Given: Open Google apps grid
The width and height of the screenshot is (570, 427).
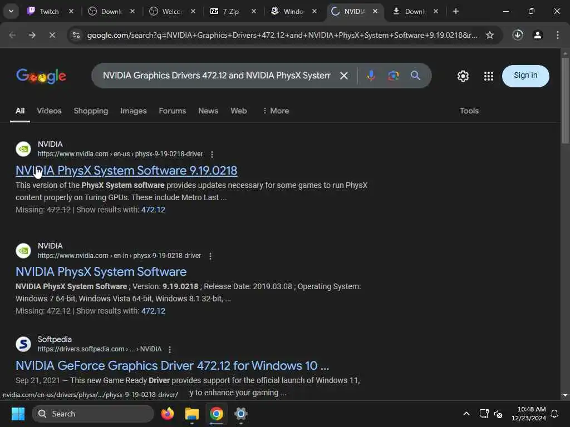Looking at the screenshot, I should (x=489, y=76).
